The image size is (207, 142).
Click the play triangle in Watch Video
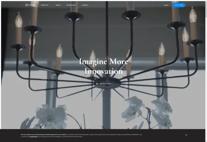tap(97, 84)
